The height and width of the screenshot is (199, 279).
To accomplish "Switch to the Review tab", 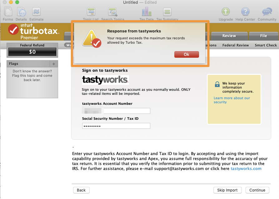I will (x=229, y=36).
